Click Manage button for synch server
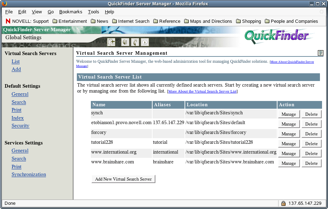The image size is (328, 209). 289,114
